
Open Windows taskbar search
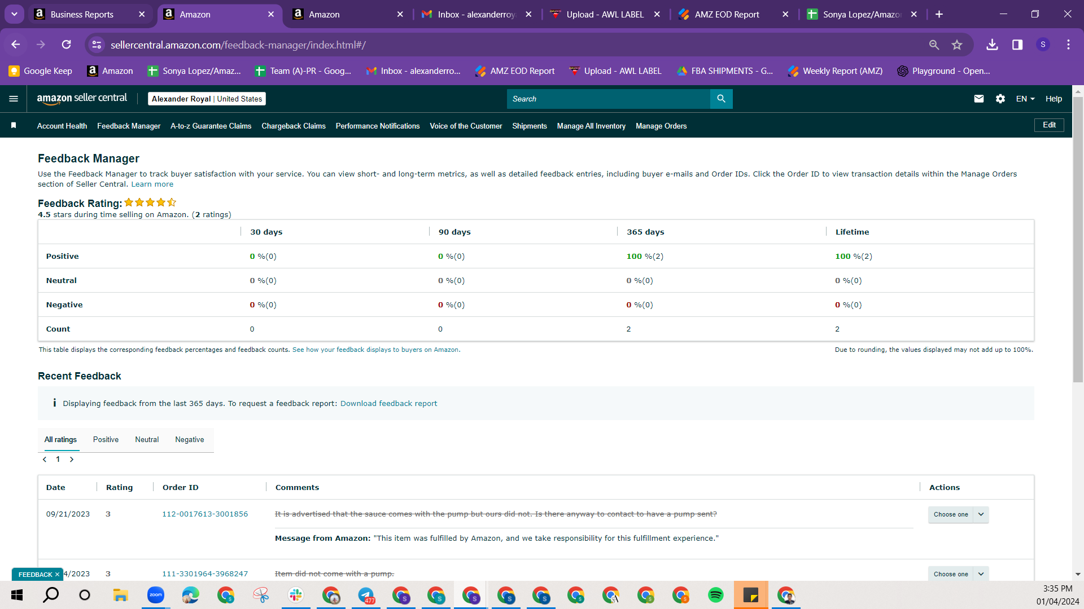coord(51,595)
